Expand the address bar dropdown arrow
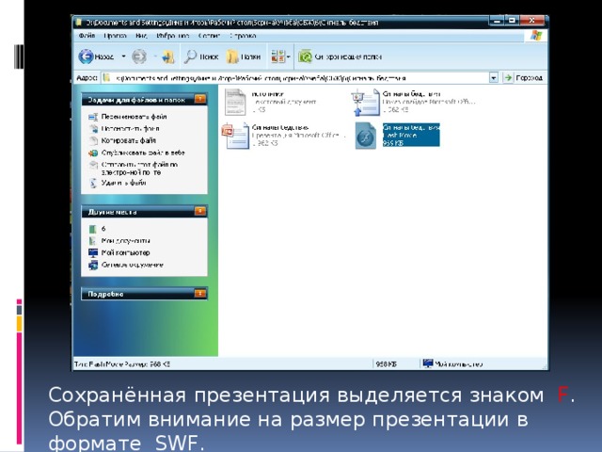This screenshot has width=602, height=452. pyautogui.click(x=493, y=78)
